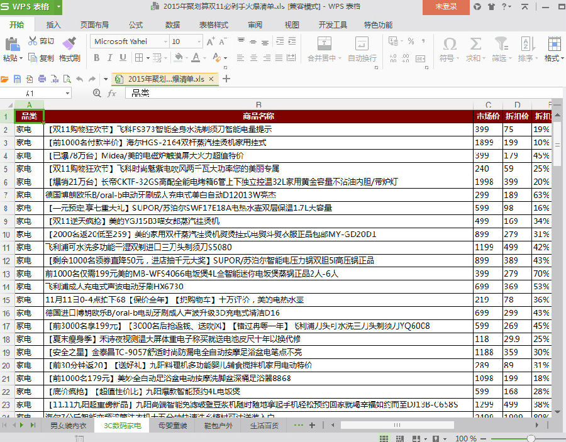
Task: Click the Sort A-Z icon
Action: click(x=528, y=43)
